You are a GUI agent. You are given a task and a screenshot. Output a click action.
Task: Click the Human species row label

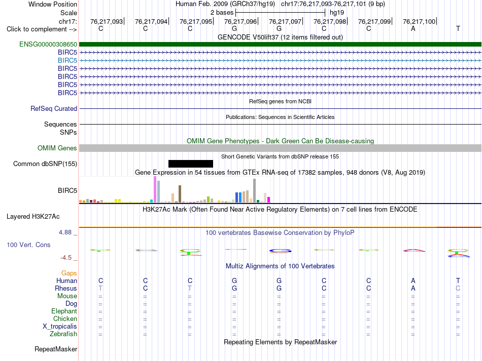(x=66, y=280)
